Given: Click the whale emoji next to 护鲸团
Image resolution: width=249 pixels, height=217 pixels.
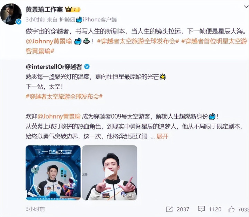Looking at the screenshot, I should pyautogui.click(x=79, y=20).
